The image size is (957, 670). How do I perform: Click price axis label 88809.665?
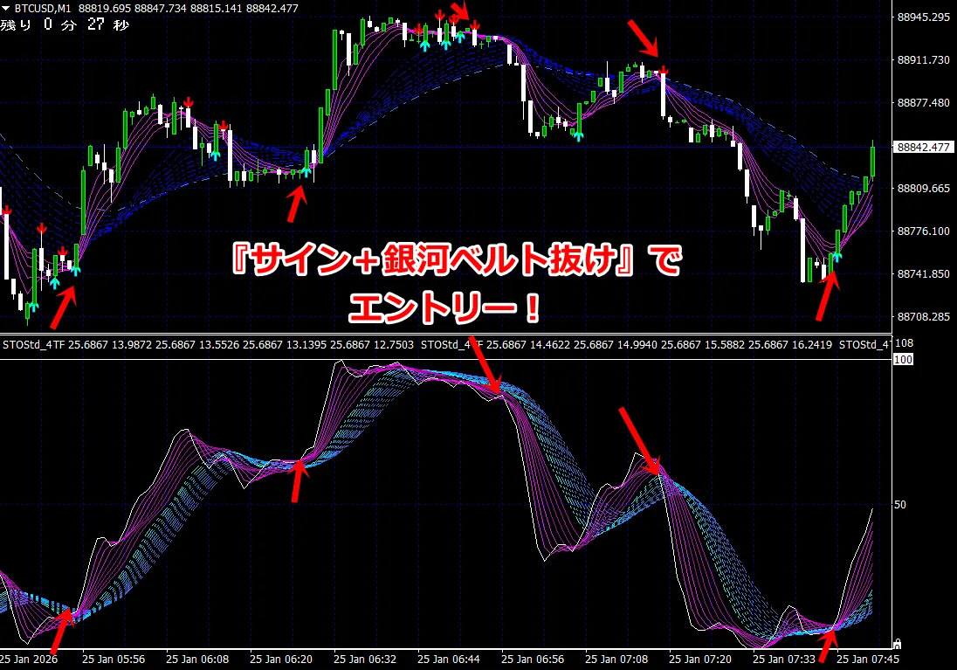pos(924,188)
